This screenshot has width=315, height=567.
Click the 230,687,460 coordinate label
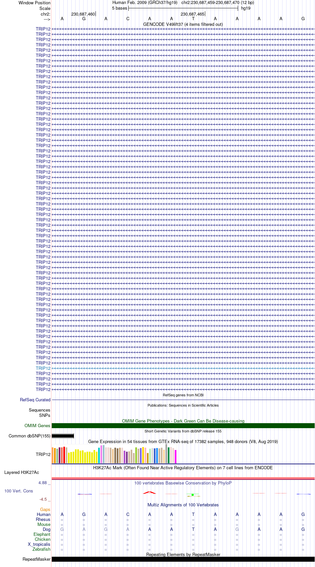[x=83, y=14]
